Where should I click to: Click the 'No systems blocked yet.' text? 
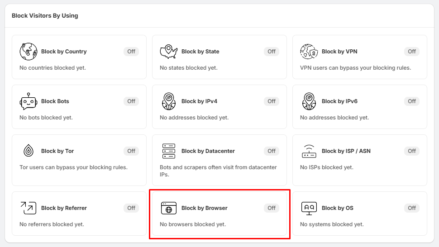[x=332, y=224]
